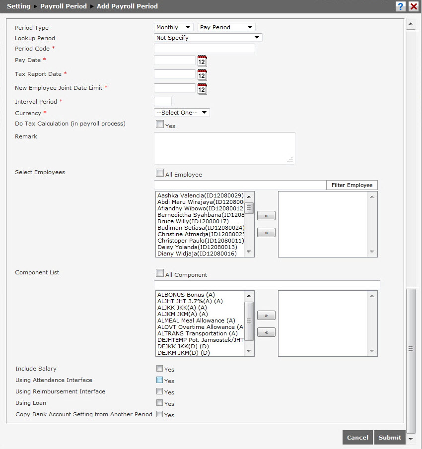The image size is (422, 449).
Task: Check the All Component checkbox
Action: pos(160,272)
